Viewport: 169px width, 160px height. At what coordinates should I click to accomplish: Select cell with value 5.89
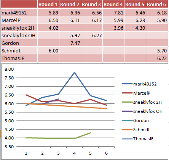(x=48, y=13)
